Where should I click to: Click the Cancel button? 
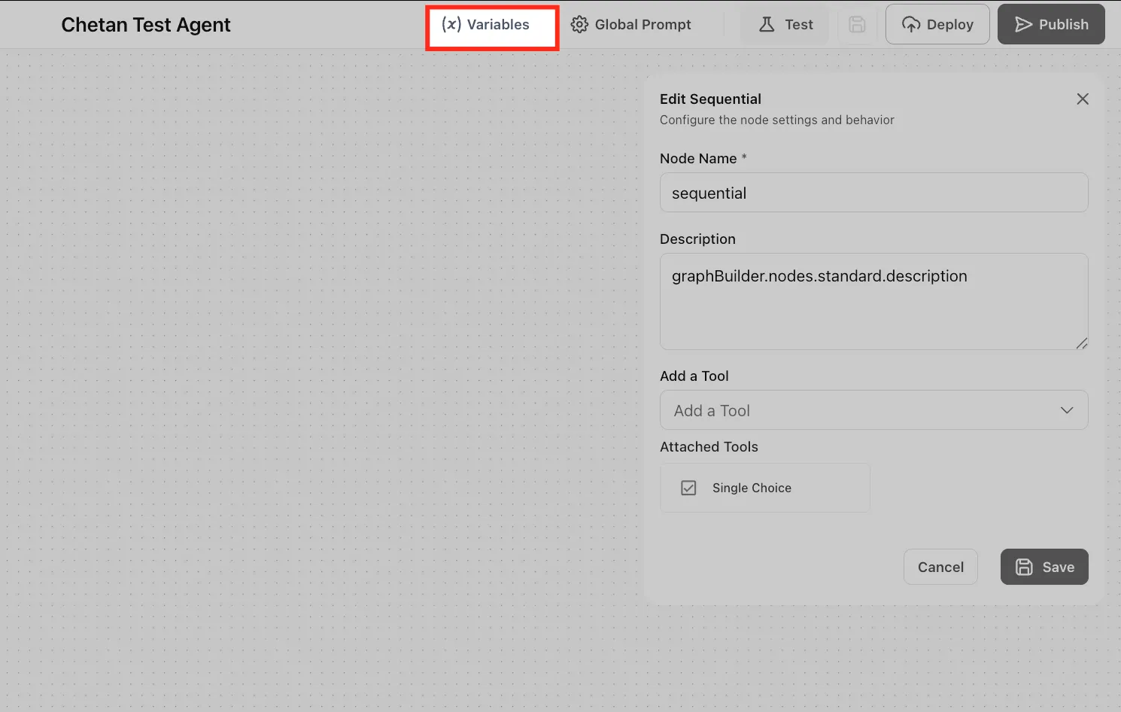[940, 567]
